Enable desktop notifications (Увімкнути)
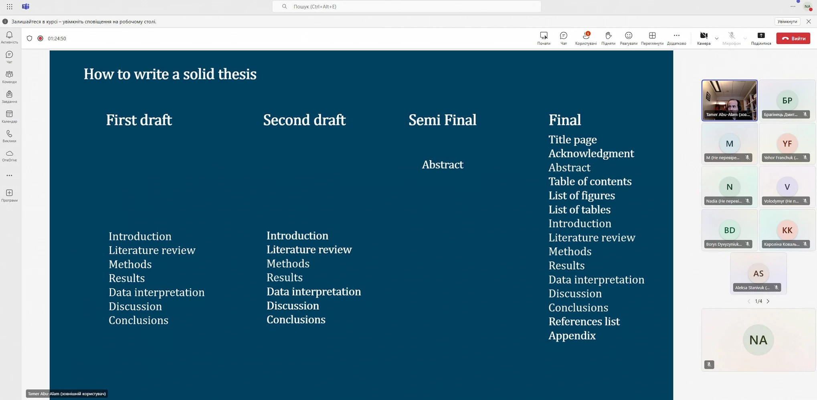 [787, 22]
